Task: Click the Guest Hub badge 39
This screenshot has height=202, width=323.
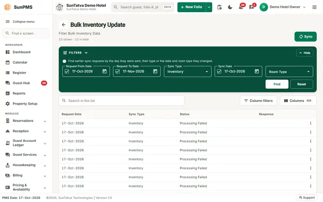Action: tap(44, 83)
